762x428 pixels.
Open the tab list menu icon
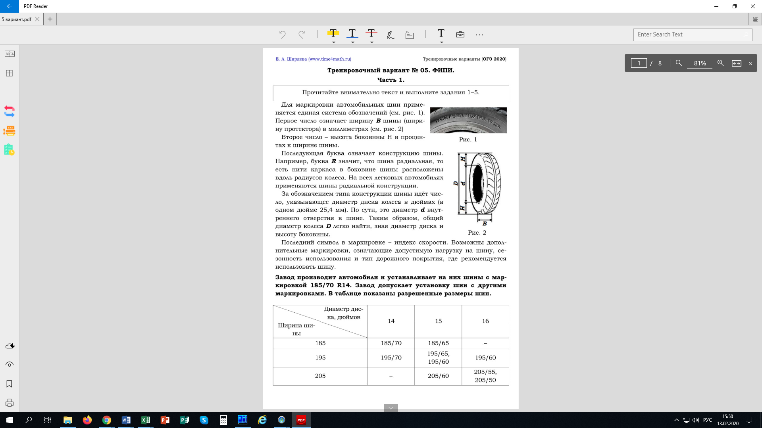pos(755,19)
